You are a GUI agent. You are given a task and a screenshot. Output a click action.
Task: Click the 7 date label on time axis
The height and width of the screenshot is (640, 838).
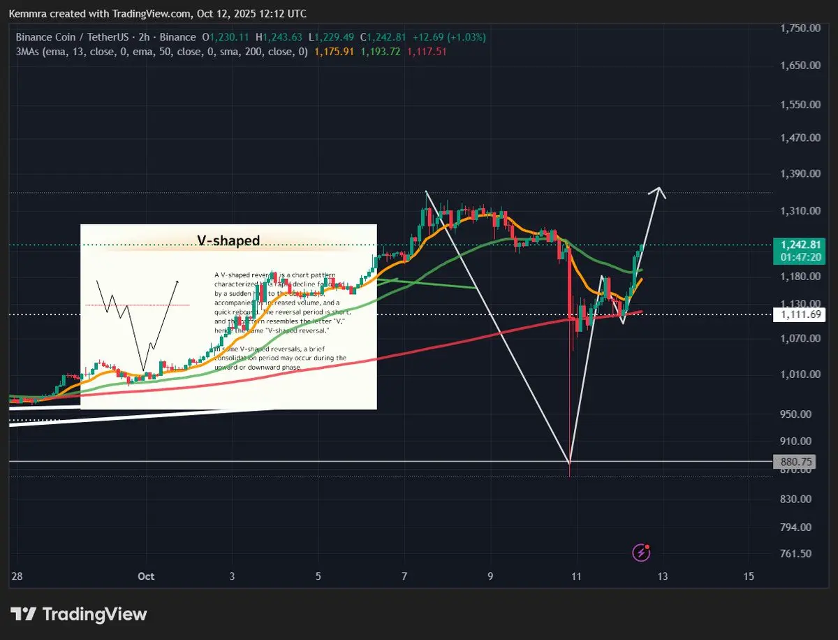coord(404,576)
